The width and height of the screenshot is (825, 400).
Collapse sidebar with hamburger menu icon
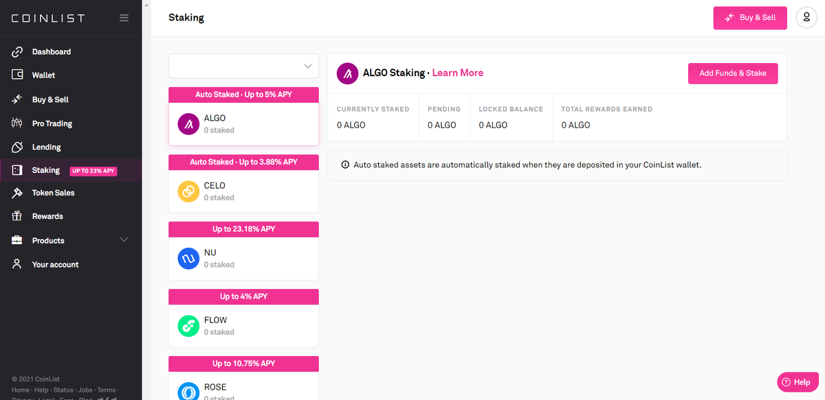[x=124, y=18]
